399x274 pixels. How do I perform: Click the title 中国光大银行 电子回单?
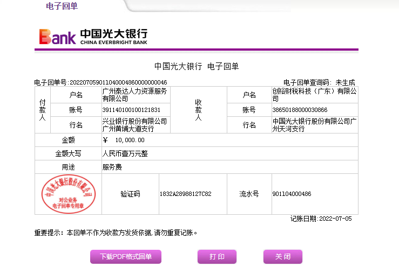[197, 66]
